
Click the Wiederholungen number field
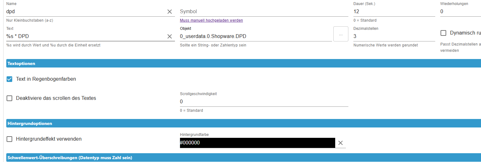coord(459,12)
